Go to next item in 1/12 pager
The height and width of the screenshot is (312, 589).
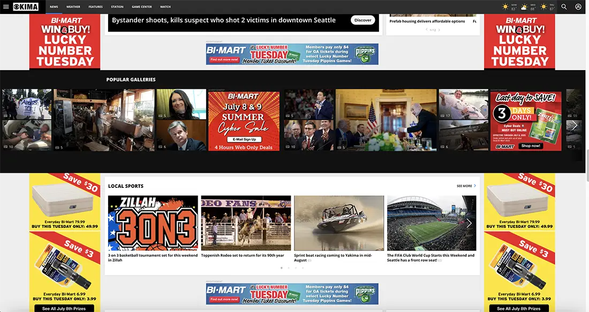tap(439, 29)
